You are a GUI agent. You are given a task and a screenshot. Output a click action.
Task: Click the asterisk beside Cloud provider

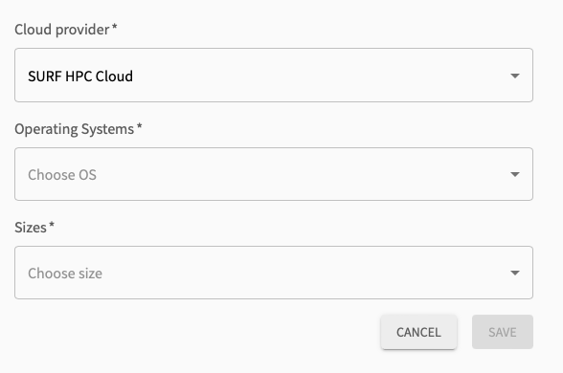(115, 27)
